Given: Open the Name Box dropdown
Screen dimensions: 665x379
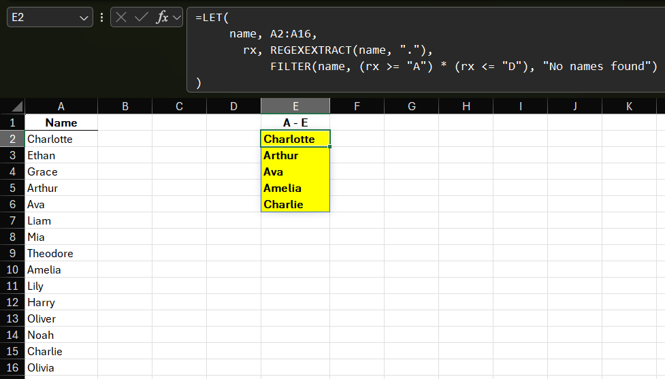Looking at the screenshot, I should pos(84,18).
